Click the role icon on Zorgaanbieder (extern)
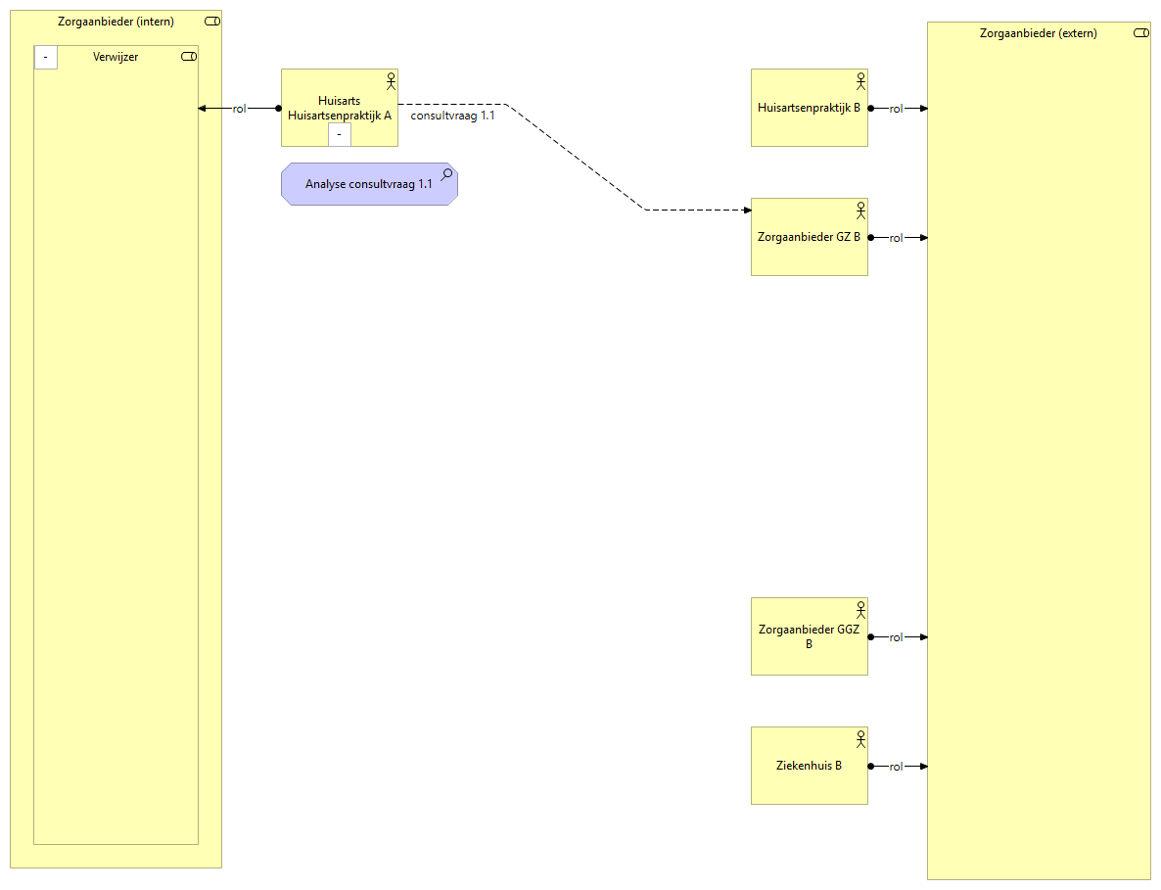1161x890 pixels. (1140, 33)
